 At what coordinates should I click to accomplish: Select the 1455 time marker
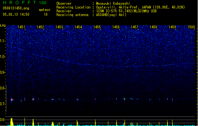coord(97,27)
